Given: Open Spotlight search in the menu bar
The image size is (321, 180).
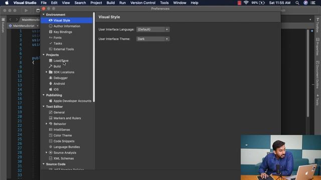Looking at the screenshot, I should click(297, 3).
